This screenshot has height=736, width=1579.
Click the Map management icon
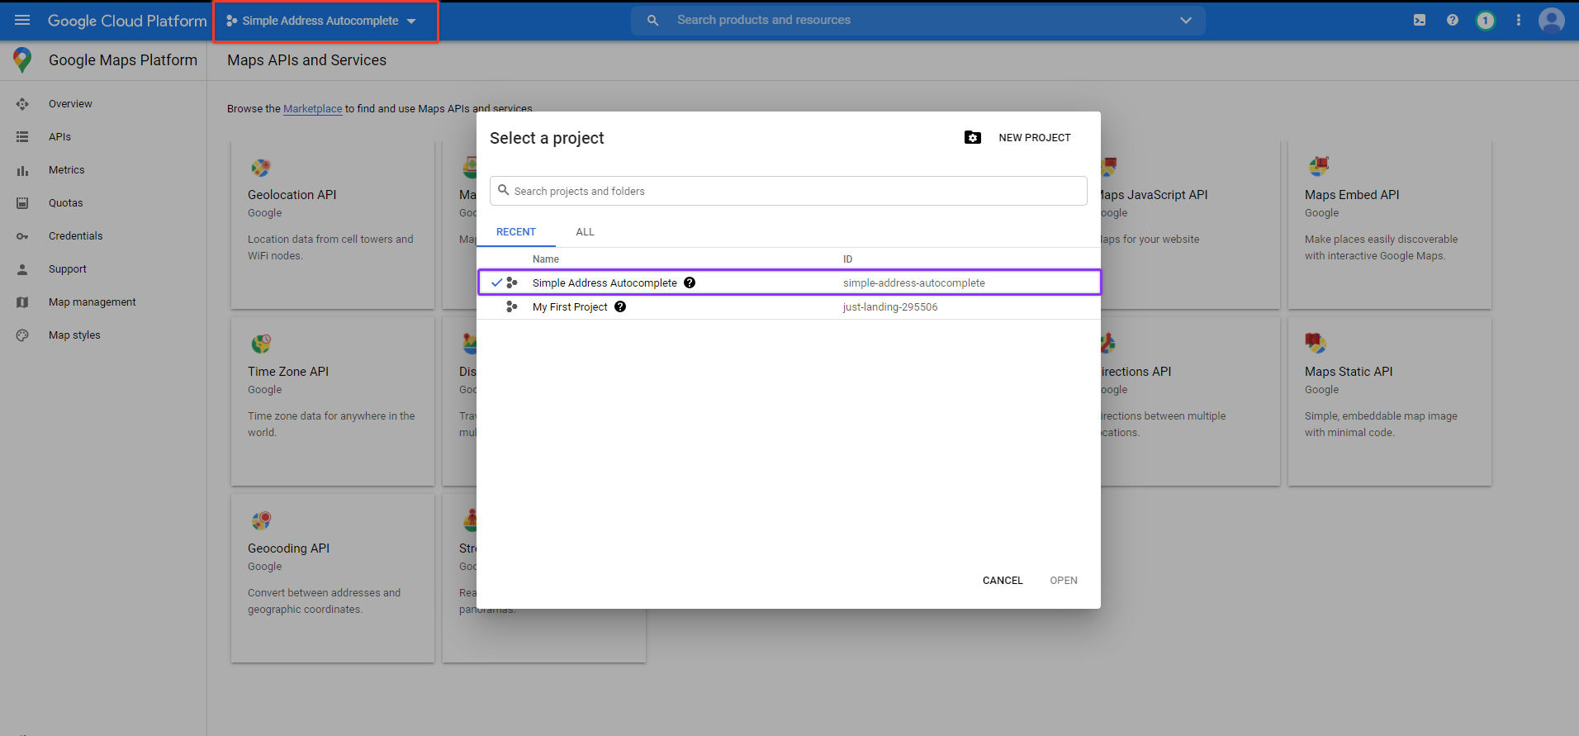(x=22, y=302)
